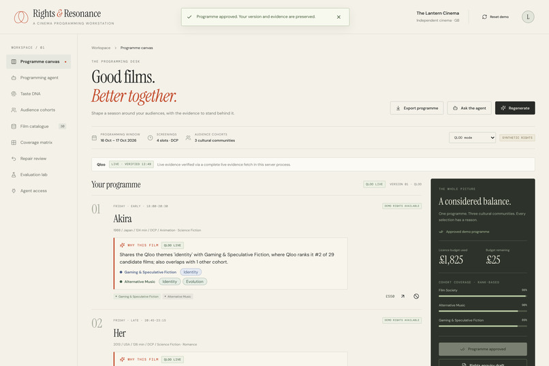Click Identity tag beside Alternative Music
The height and width of the screenshot is (366, 549).
pyautogui.click(x=170, y=281)
